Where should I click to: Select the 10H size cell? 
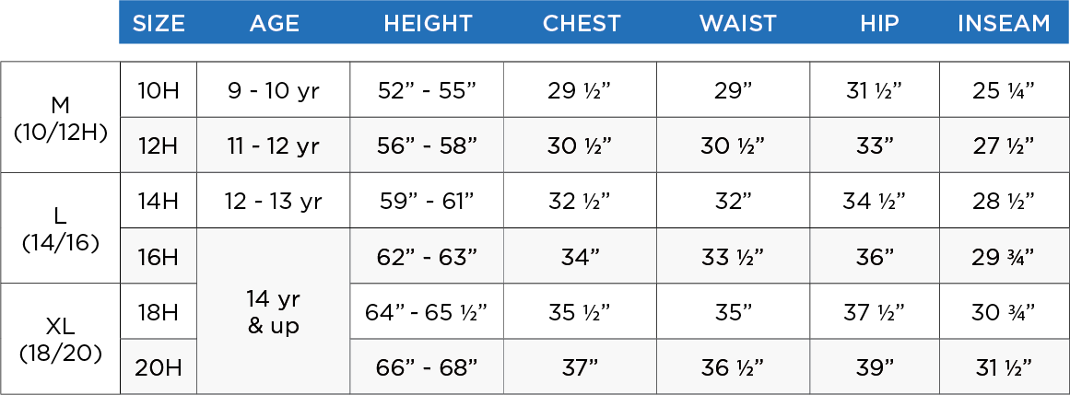[x=158, y=89]
